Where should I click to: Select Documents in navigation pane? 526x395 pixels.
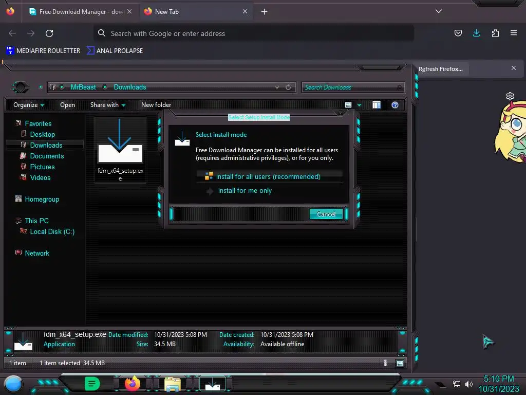click(x=47, y=156)
